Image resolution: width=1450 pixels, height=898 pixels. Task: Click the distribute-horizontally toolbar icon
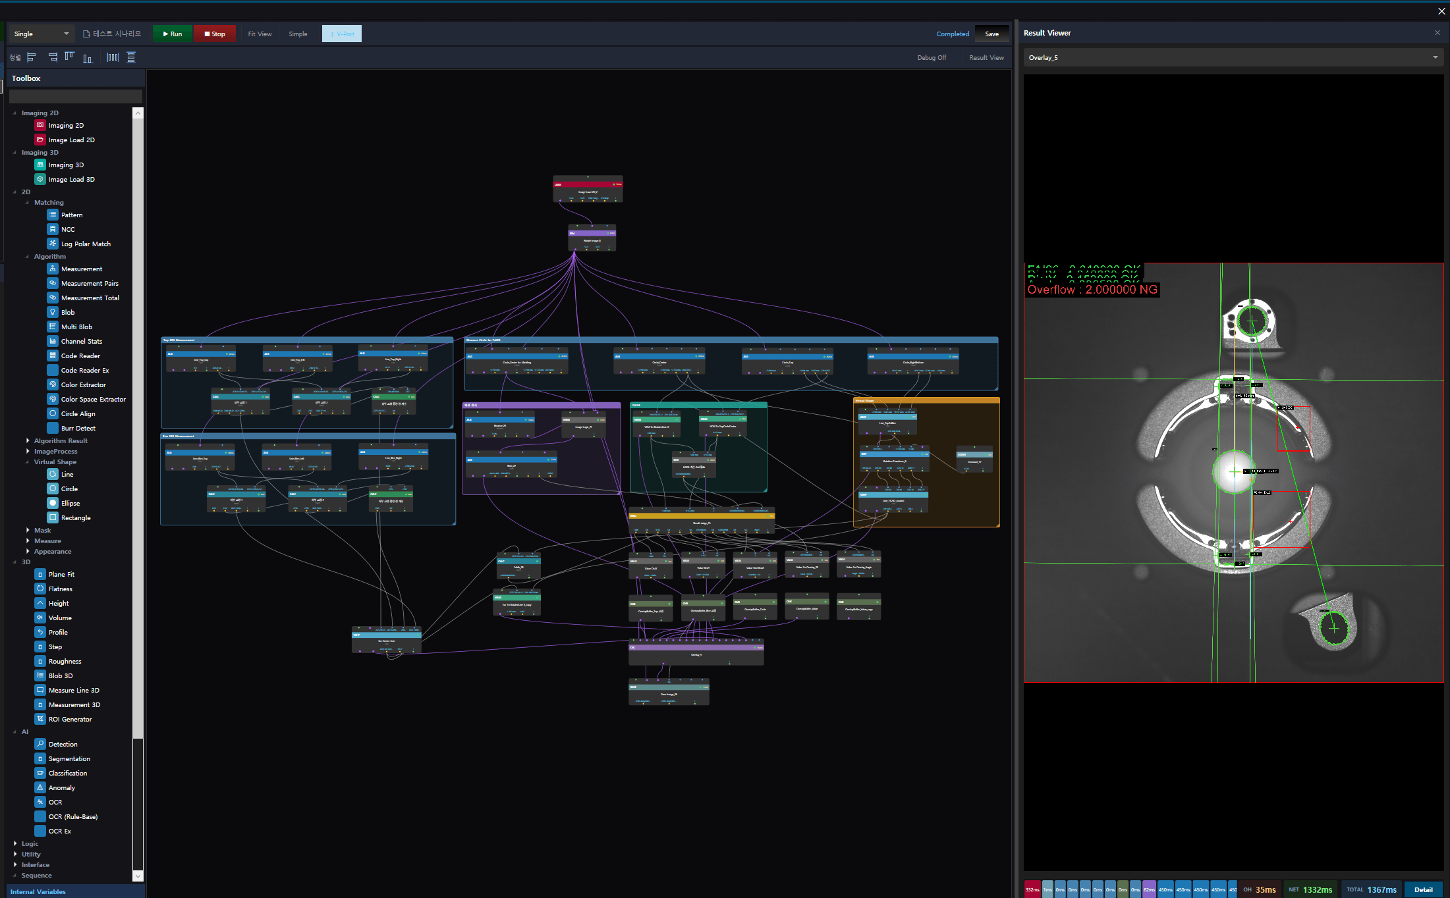113,57
